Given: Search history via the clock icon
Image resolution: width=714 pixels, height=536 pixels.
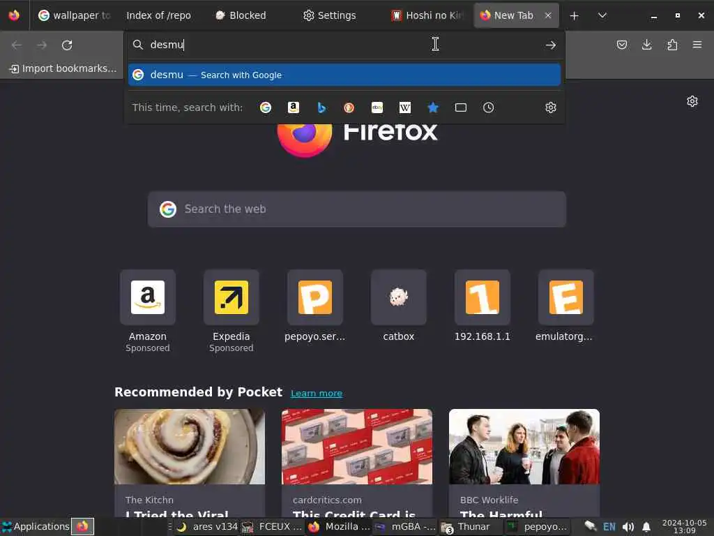Looking at the screenshot, I should click(x=489, y=107).
